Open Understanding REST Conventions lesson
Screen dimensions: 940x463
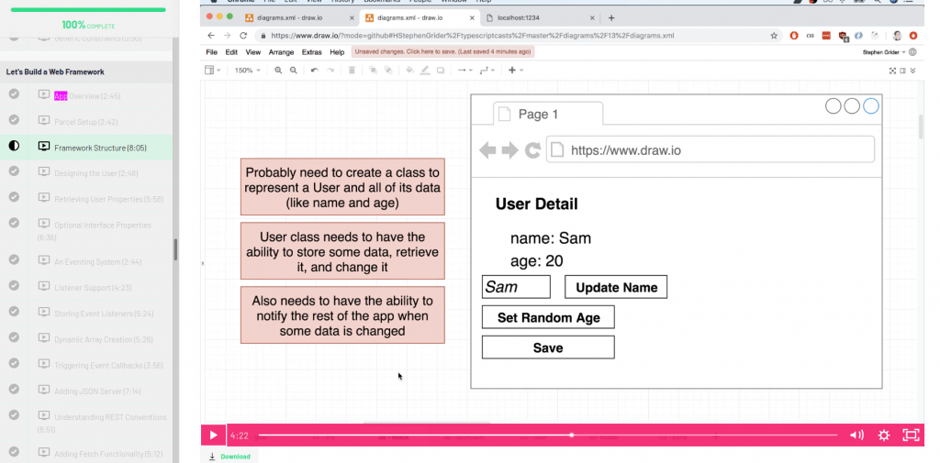coord(103,423)
